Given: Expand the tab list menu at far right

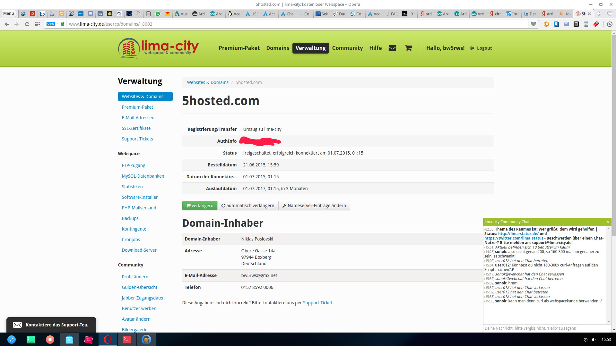Looking at the screenshot, I should tap(610, 14).
